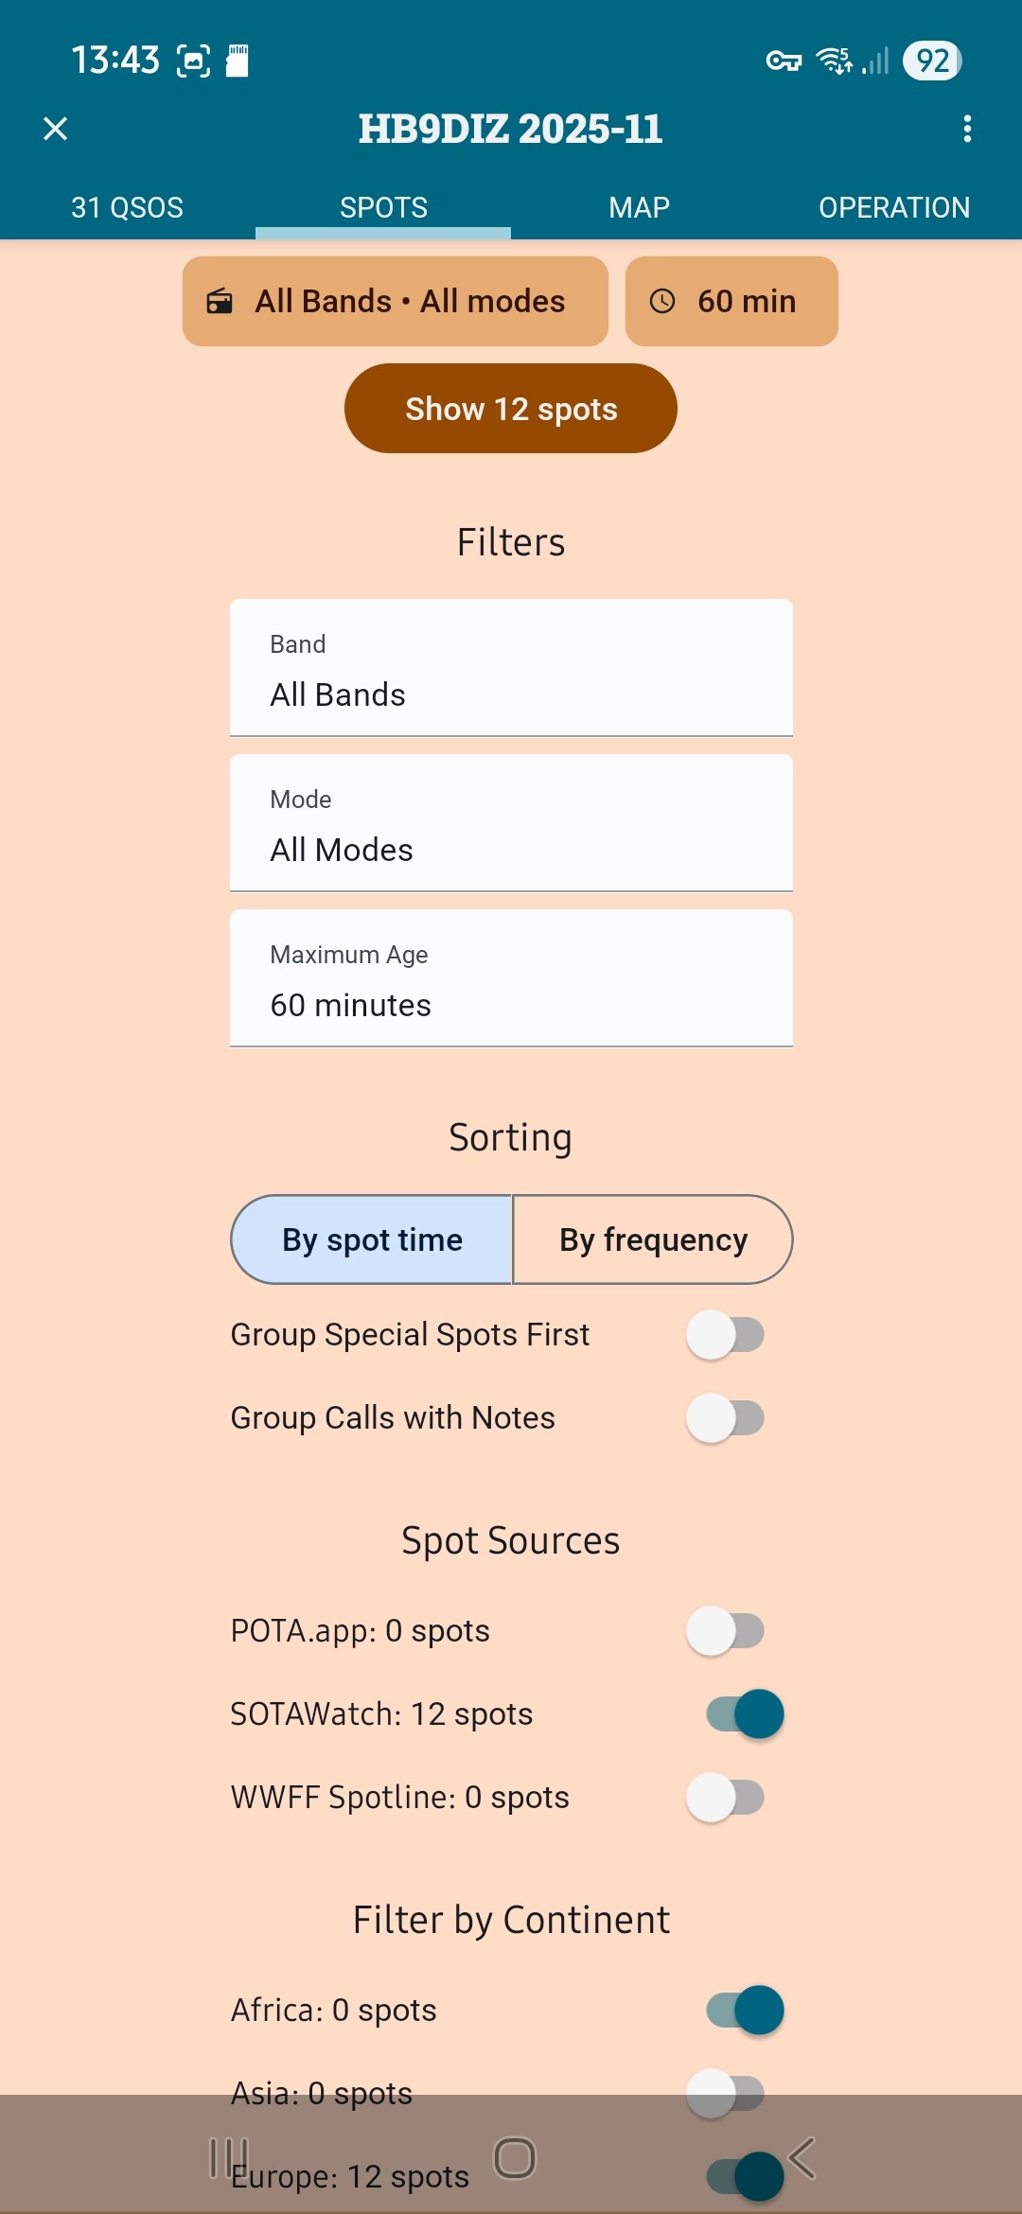Tap the battery indicator in status bar

pos(932,61)
